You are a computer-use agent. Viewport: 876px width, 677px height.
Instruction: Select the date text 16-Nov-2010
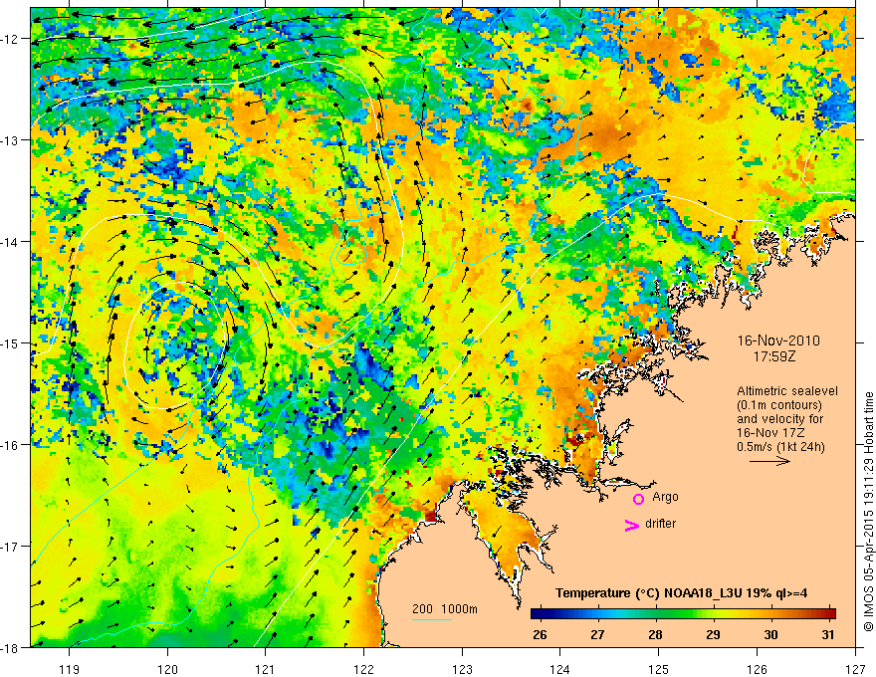click(778, 340)
